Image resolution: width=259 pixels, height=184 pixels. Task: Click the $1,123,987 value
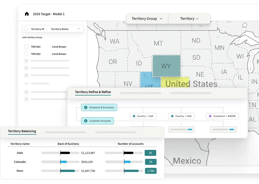[88, 153]
